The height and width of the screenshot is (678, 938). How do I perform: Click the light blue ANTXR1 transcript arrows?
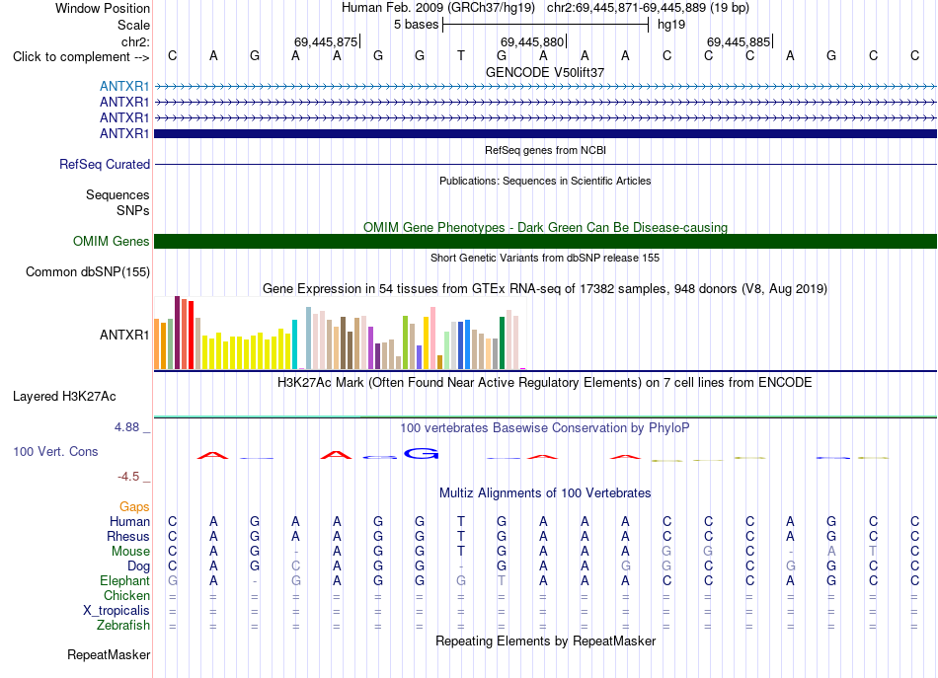tap(545, 87)
